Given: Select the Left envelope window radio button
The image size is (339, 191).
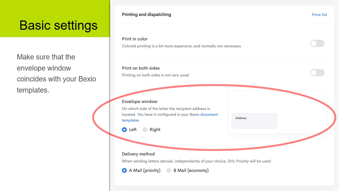Looking at the screenshot, I should (124, 130).
